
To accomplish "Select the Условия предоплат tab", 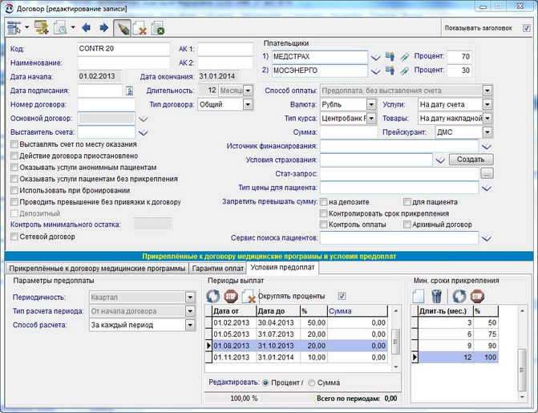I will point(282,267).
